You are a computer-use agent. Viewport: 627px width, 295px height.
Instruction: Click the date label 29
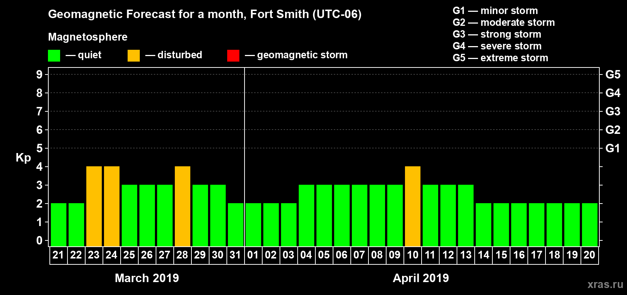pos(200,255)
